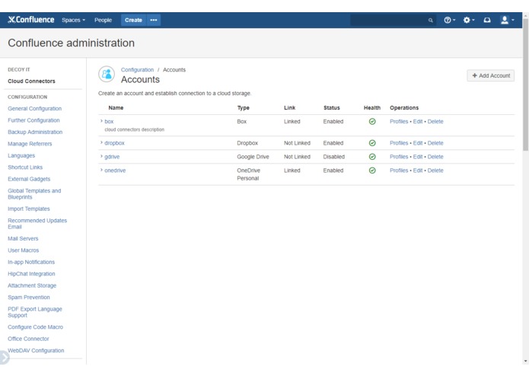
Task: Open Recommended Updates Email settings
Action: pos(37,224)
